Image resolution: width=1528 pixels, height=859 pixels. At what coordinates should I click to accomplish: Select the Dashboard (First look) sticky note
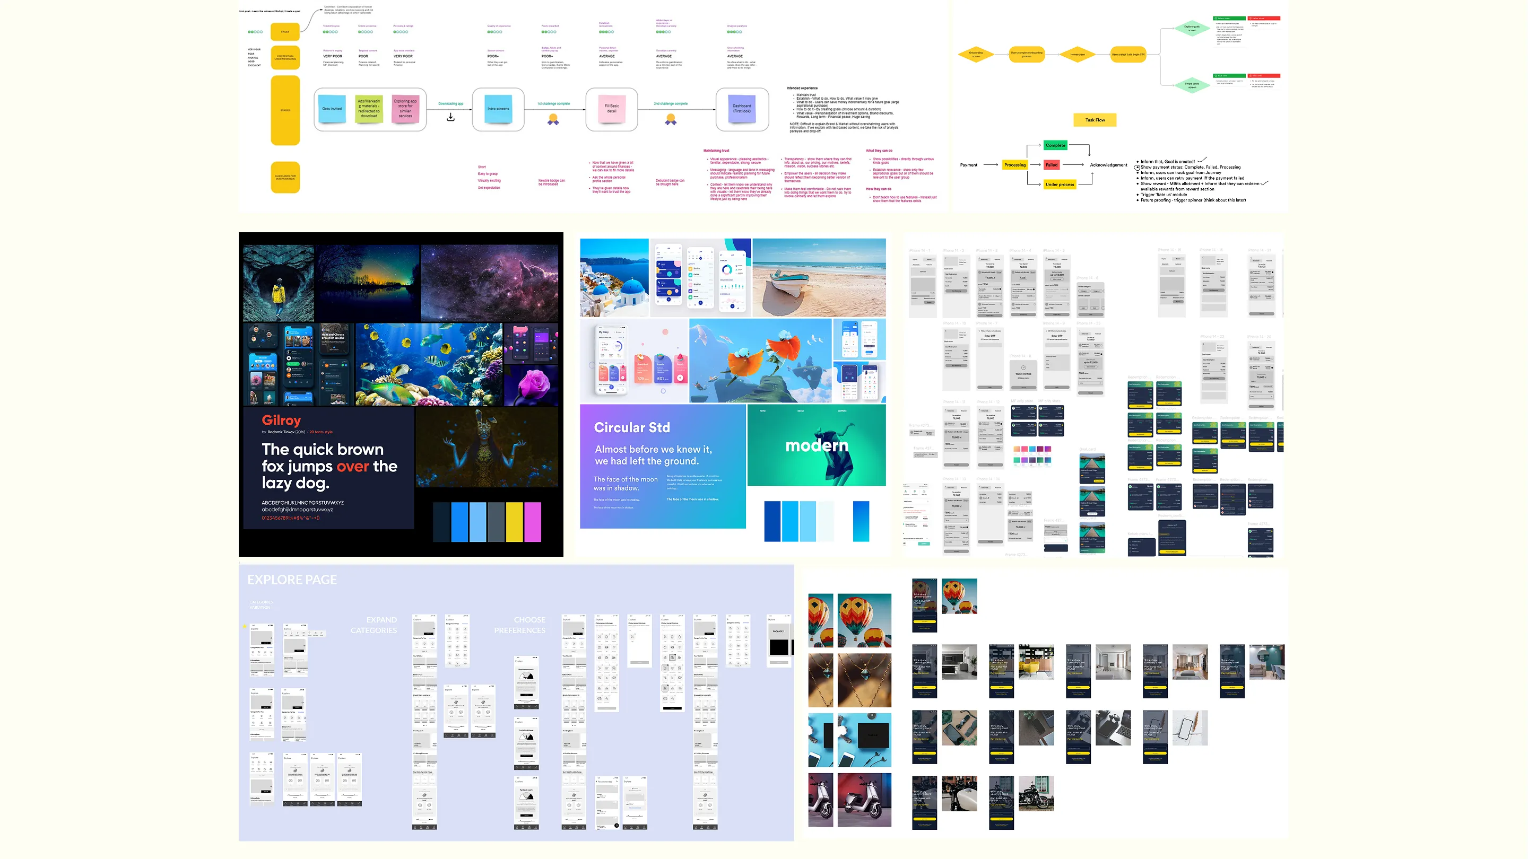(x=742, y=109)
